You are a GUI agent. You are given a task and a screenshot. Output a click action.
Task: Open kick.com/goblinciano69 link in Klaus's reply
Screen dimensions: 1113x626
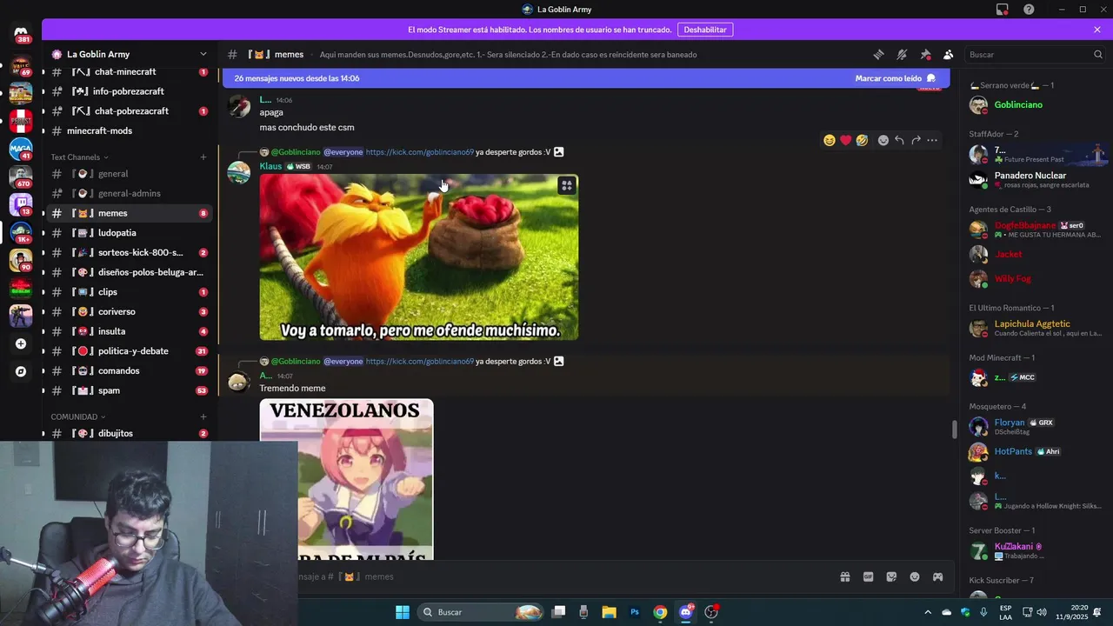coord(420,152)
